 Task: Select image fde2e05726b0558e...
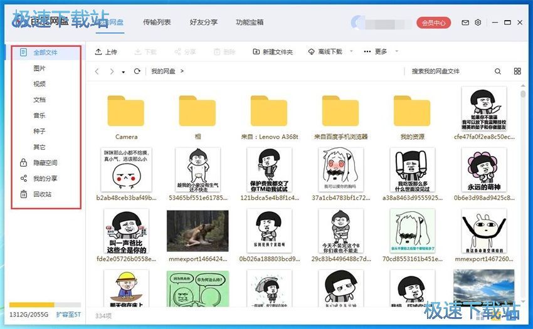coord(126,235)
